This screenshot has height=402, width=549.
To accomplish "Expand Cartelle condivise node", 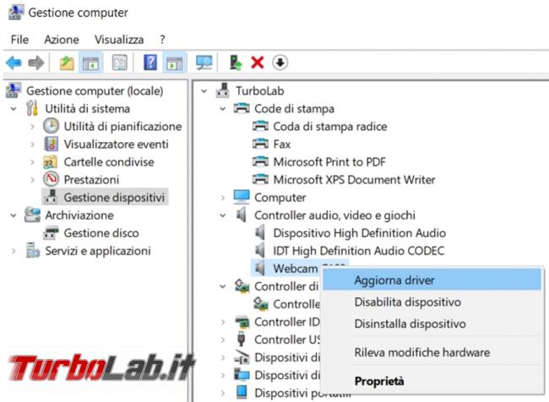I will (32, 162).
